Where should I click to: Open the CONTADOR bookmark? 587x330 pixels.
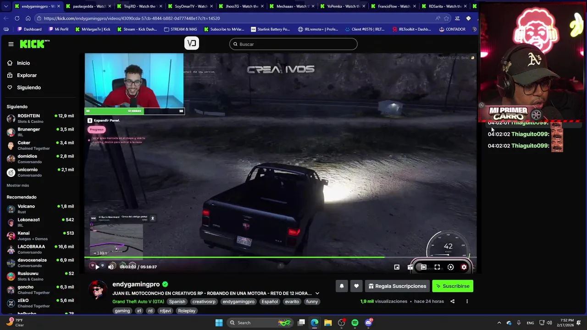[452, 29]
